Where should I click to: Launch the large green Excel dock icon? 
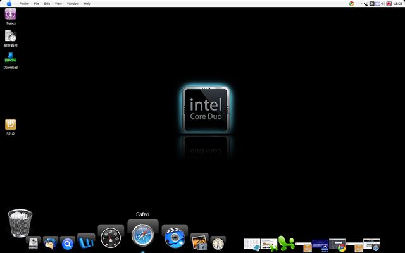[x=286, y=243]
